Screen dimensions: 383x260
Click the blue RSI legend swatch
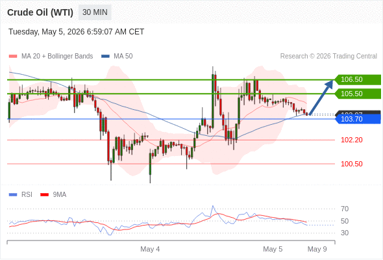[13, 195]
